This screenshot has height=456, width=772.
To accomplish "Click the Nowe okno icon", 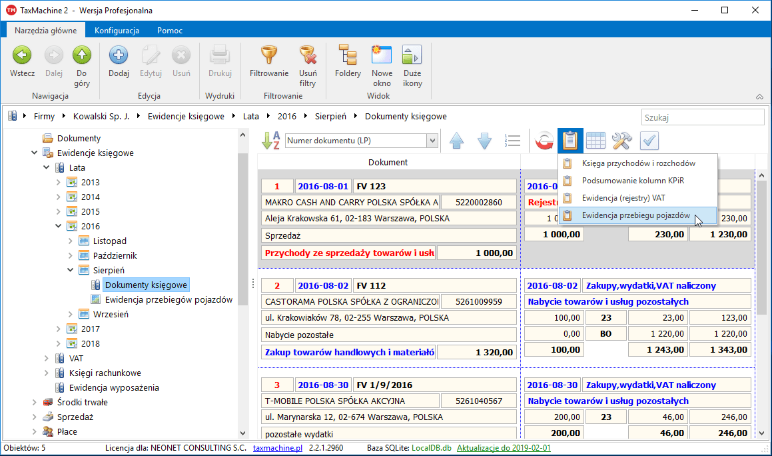I will click(382, 55).
